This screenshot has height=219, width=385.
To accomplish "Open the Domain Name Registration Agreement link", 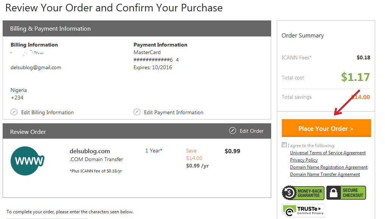I will (329, 167).
